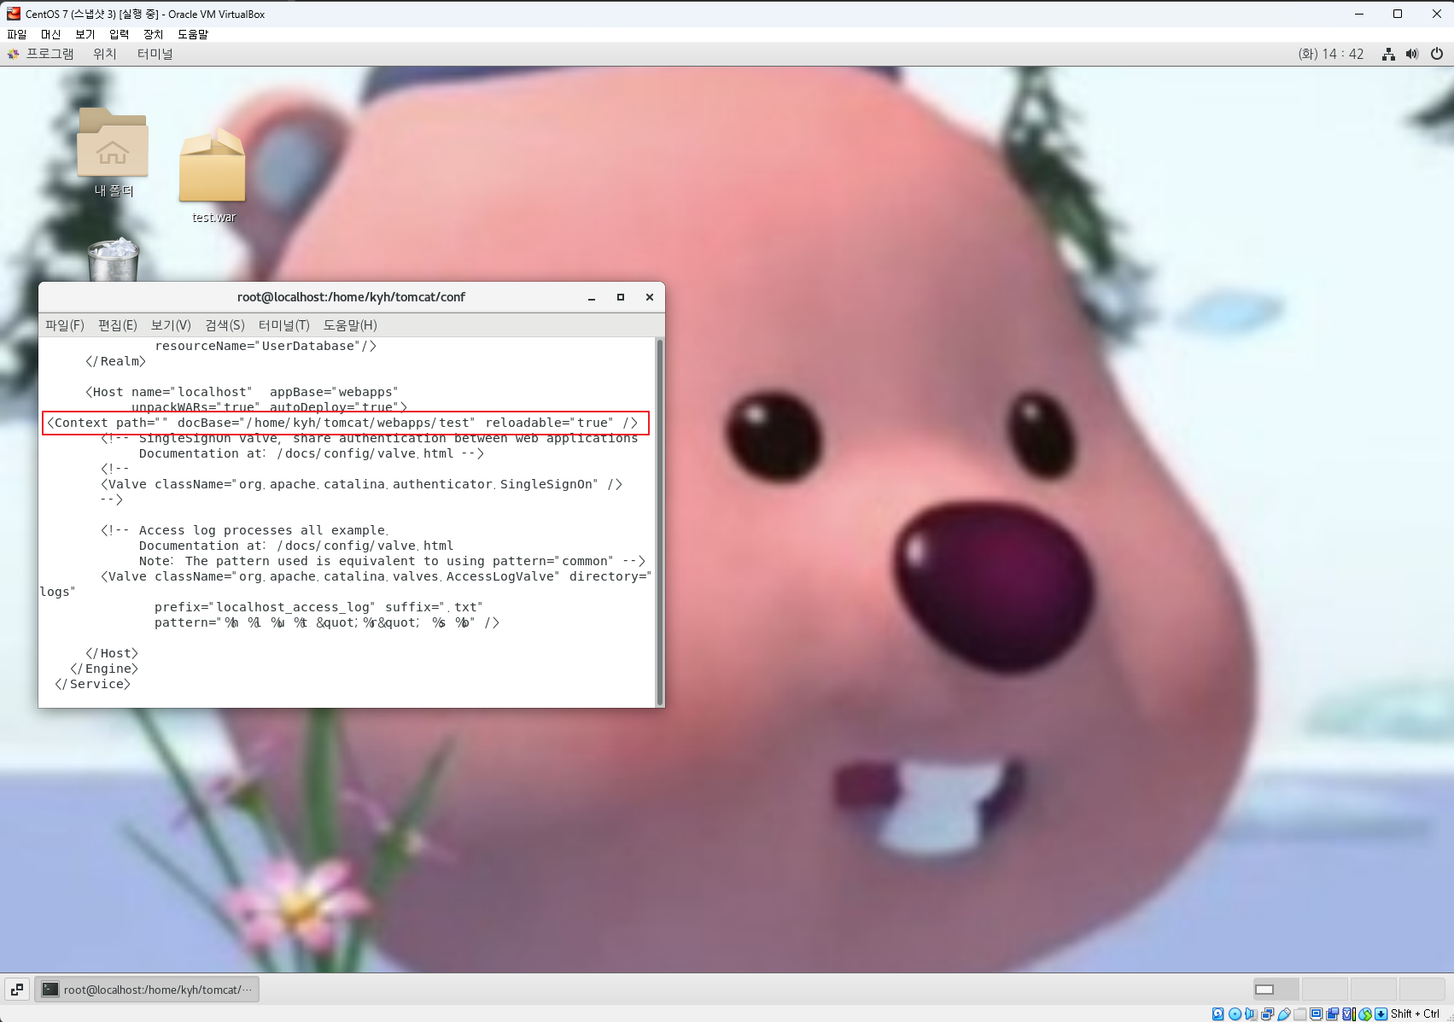
Task: Click VirtualBox display status icon
Action: 1316,1013
